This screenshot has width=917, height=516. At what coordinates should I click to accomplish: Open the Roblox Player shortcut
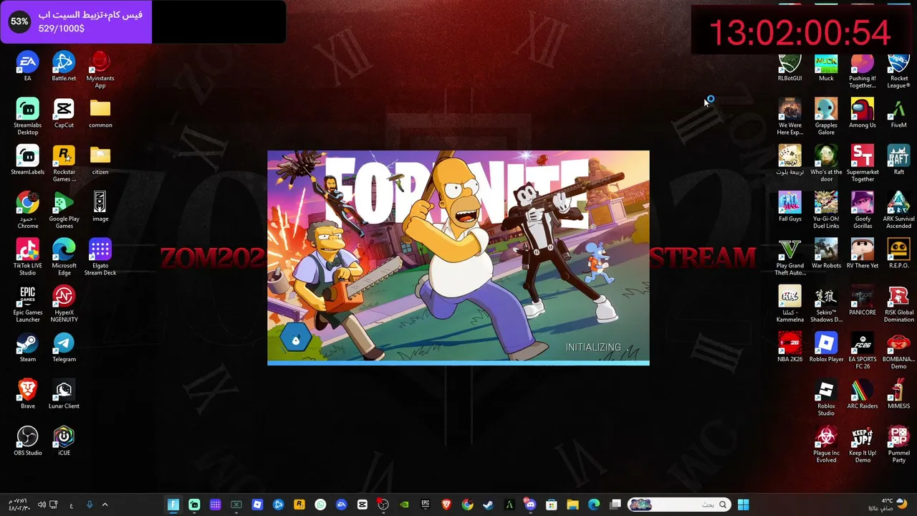coord(826,347)
